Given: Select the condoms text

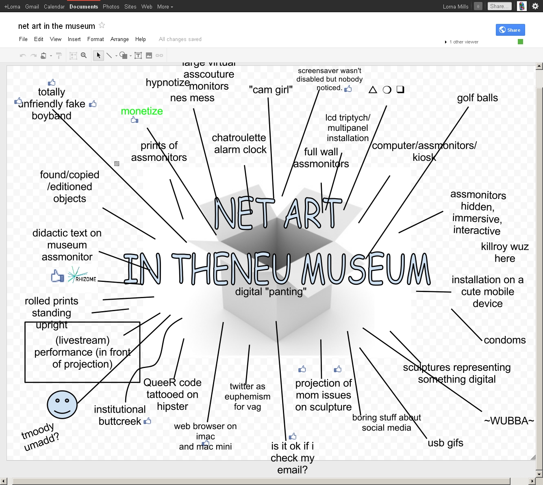Looking at the screenshot, I should 505,340.
